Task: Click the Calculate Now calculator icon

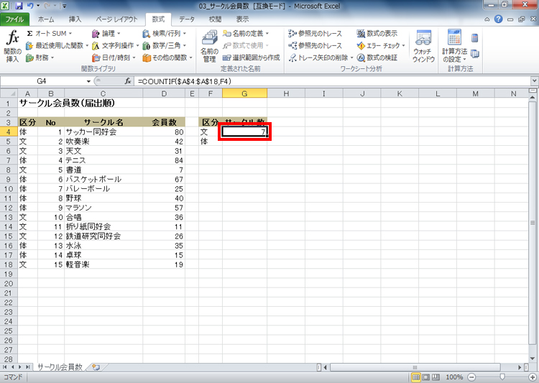Action: click(475, 38)
